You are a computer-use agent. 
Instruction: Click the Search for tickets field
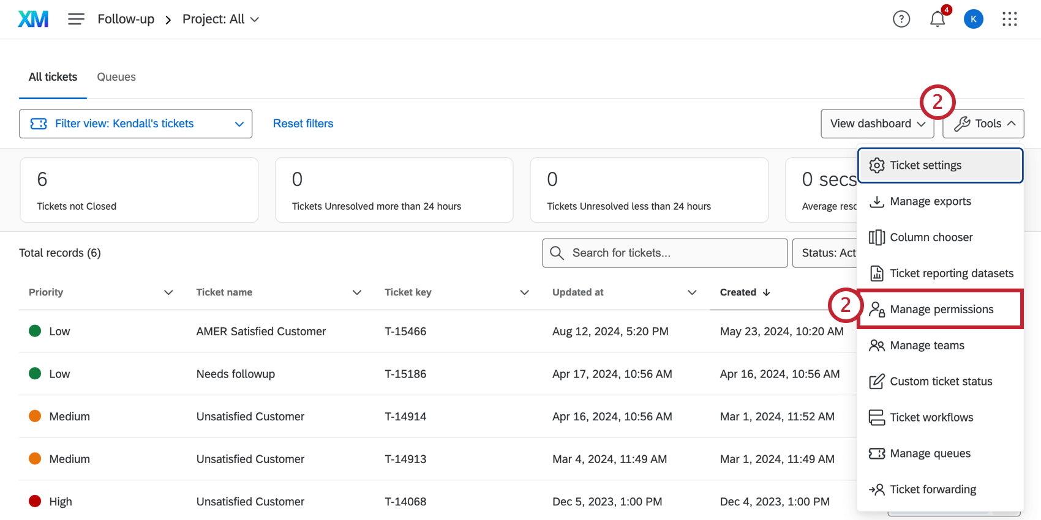pyautogui.click(x=674, y=253)
